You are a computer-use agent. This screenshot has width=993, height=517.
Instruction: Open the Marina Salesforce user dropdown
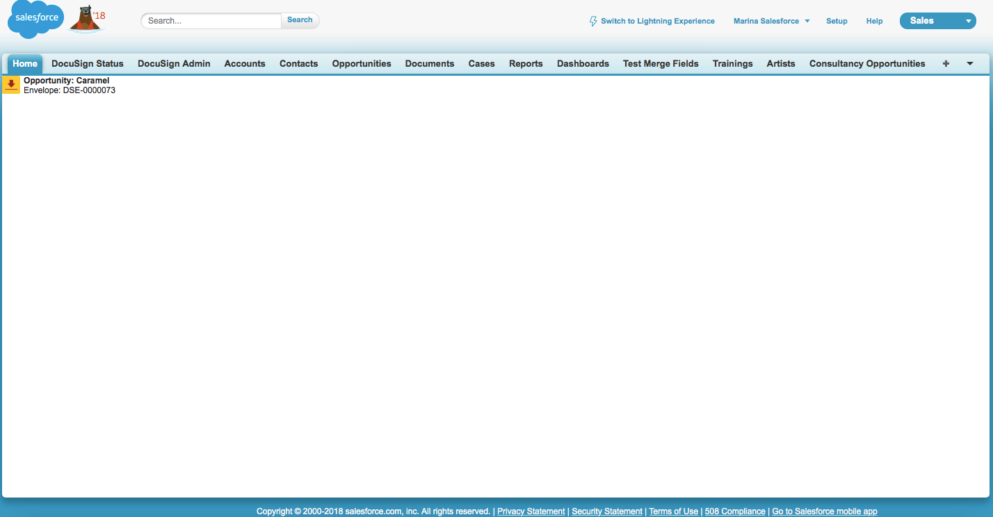click(770, 21)
